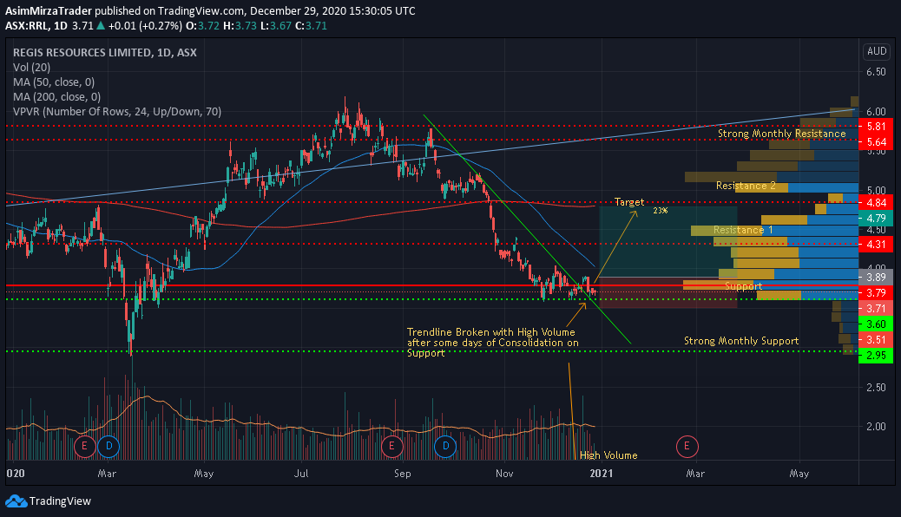Image resolution: width=901 pixels, height=517 pixels.
Task: Open the earnings marker E near Sep
Action: click(x=391, y=446)
